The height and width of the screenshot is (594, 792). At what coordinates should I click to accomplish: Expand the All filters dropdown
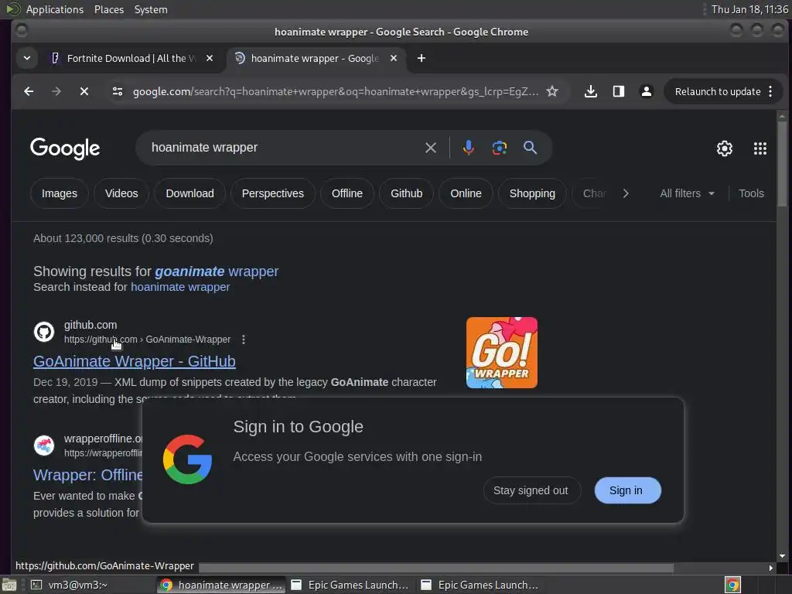[x=687, y=193]
